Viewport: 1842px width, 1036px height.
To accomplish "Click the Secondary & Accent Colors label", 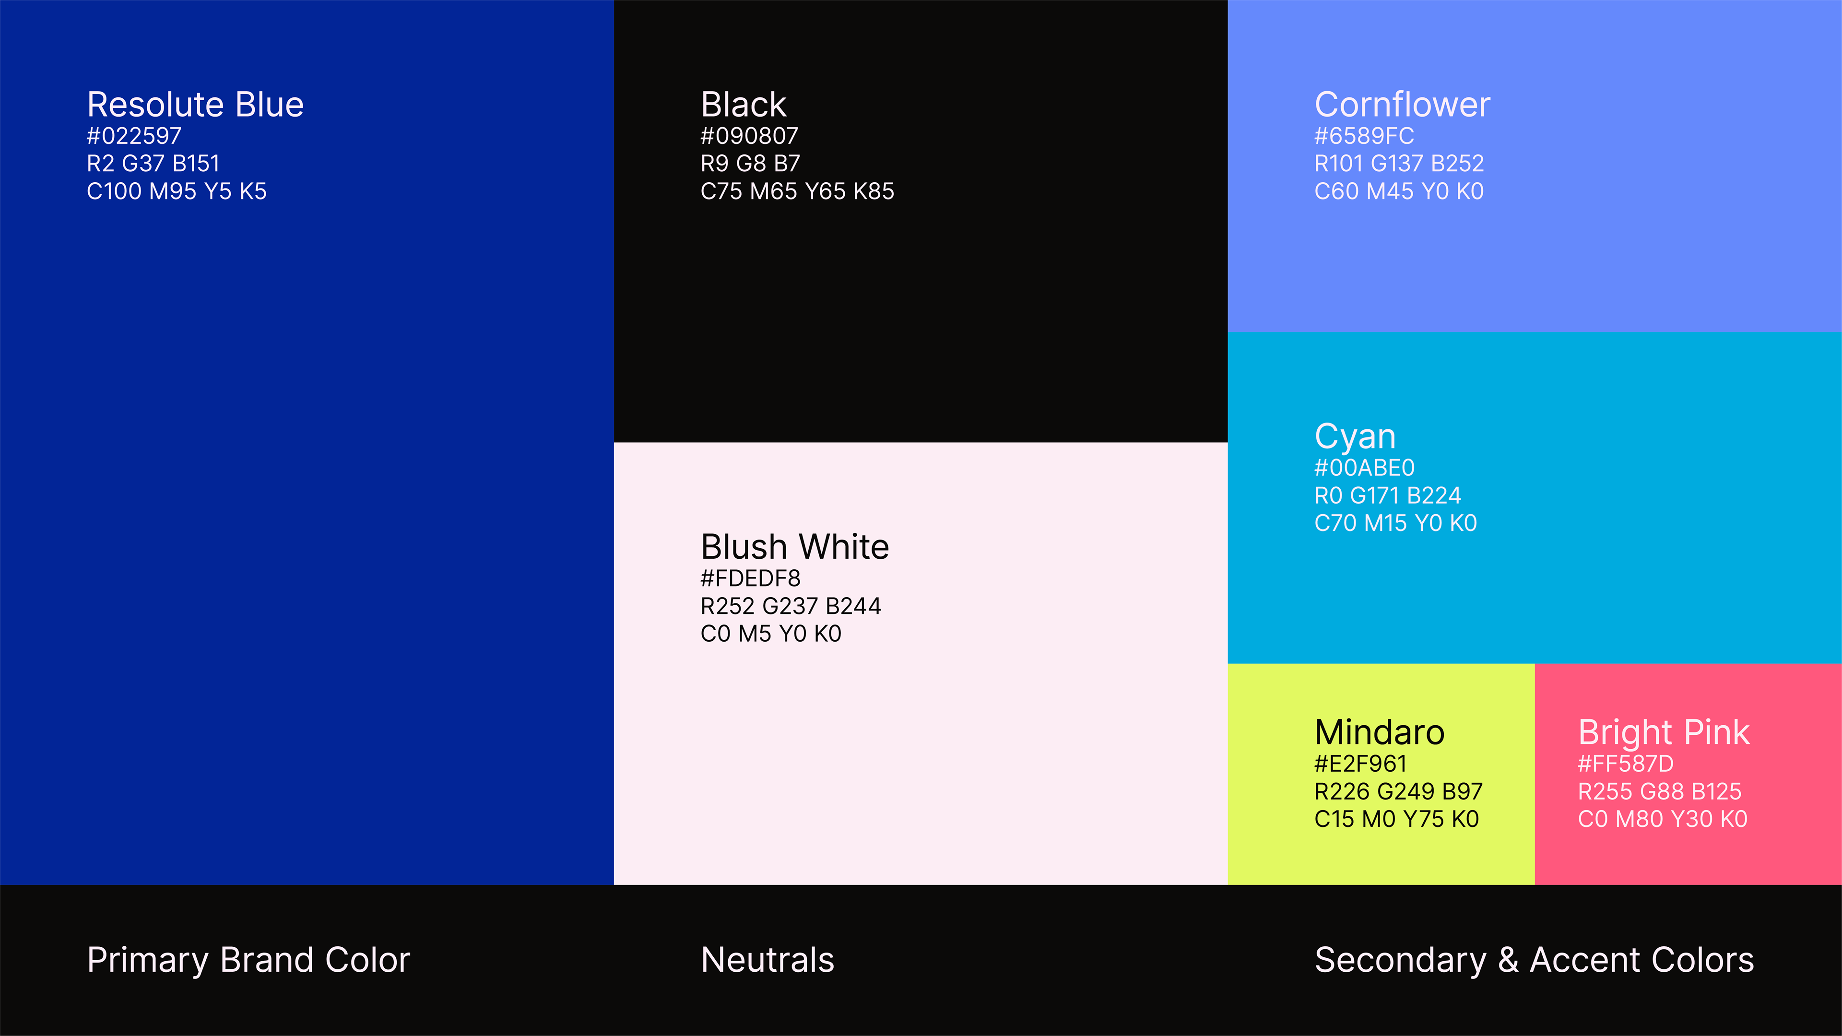I will [1534, 959].
